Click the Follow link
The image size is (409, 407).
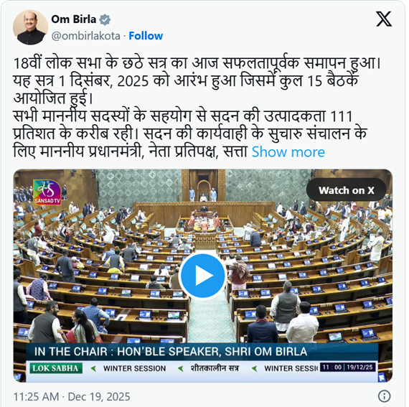(x=146, y=36)
